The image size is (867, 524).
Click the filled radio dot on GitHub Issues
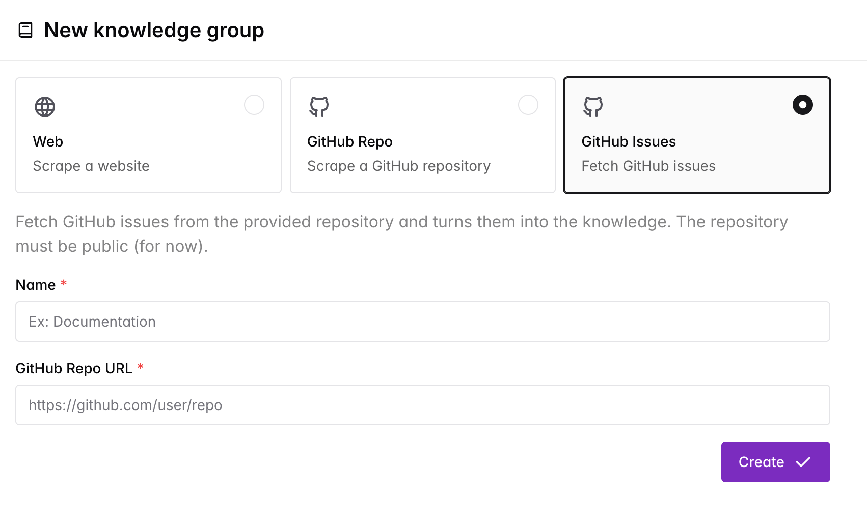click(802, 105)
